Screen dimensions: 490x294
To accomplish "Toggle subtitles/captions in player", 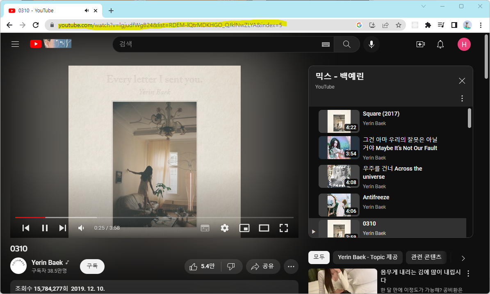I will click(x=205, y=228).
